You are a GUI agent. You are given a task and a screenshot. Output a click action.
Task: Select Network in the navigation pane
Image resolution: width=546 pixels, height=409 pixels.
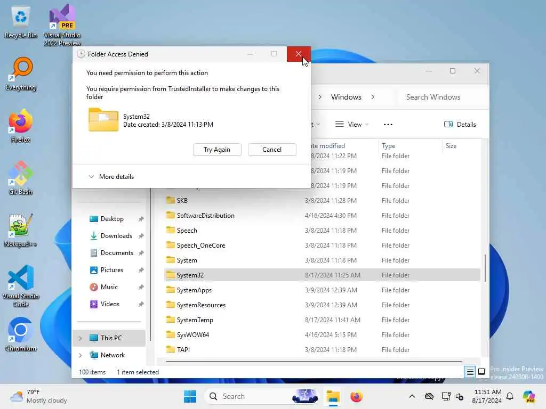click(x=109, y=355)
